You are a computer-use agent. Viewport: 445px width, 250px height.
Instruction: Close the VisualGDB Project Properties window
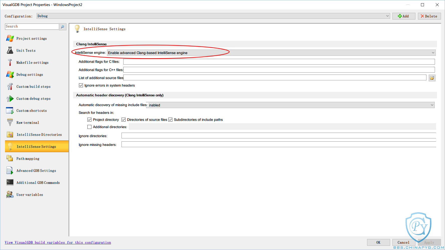(437, 5)
